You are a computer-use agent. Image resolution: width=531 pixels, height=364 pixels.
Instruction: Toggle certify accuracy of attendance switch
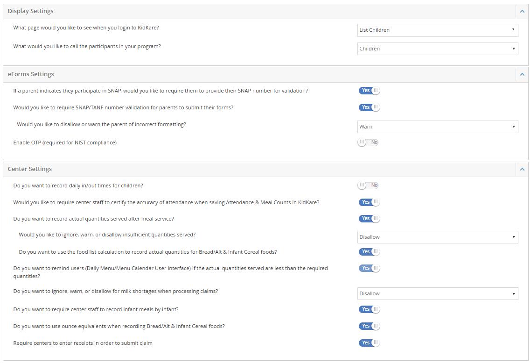point(369,202)
